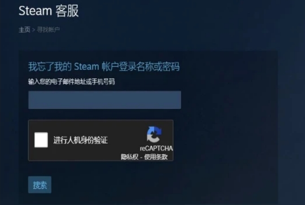This screenshot has height=205, width=305.
Task: Click the 搜索 button
Action: pos(39,185)
